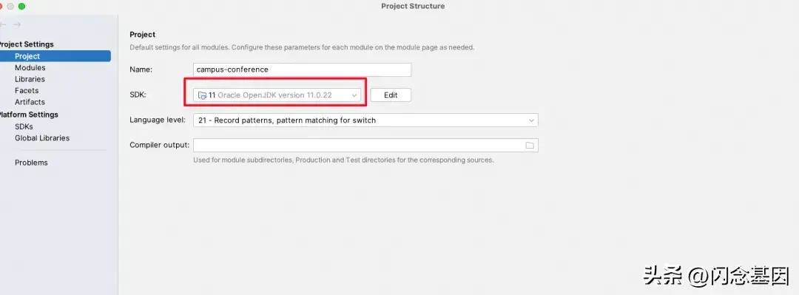Image resolution: width=799 pixels, height=295 pixels.
Task: Click the yellow minimize window button
Action: [10, 6]
